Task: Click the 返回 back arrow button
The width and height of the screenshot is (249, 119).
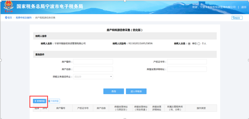Action: click(x=237, y=18)
